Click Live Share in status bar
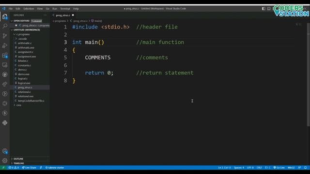Viewport: 310px width, 174px height. point(29,168)
